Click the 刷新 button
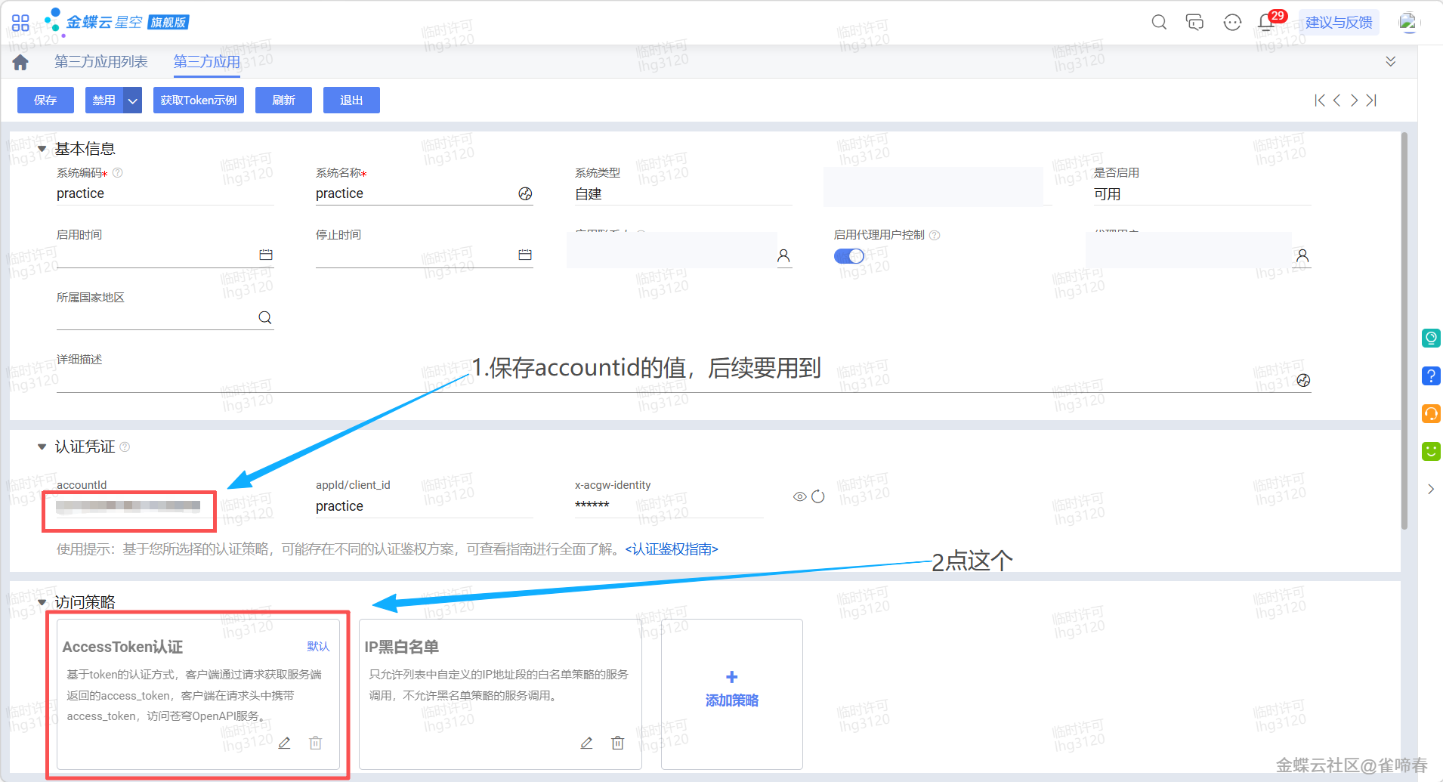Image resolution: width=1443 pixels, height=782 pixels. [283, 100]
